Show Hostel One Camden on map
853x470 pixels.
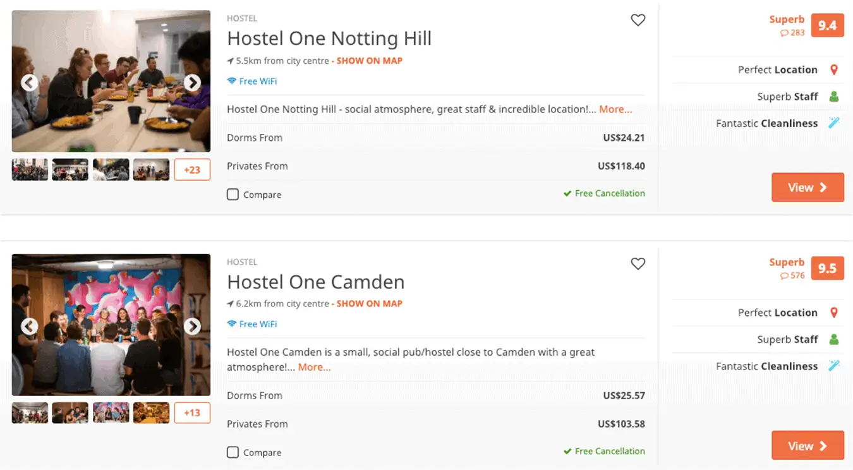click(369, 303)
